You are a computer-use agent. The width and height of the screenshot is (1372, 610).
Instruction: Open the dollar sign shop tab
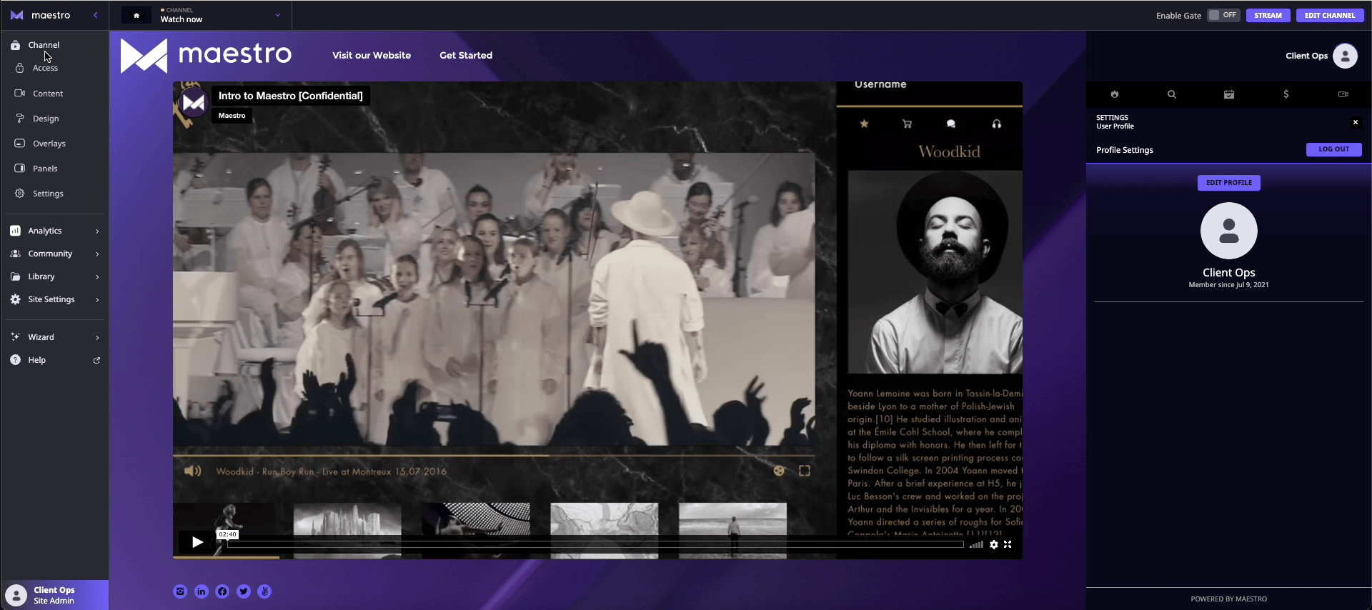point(1286,94)
